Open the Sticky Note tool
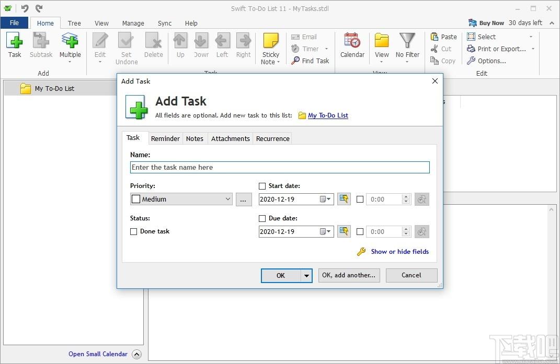The height and width of the screenshot is (364, 560). (270, 40)
